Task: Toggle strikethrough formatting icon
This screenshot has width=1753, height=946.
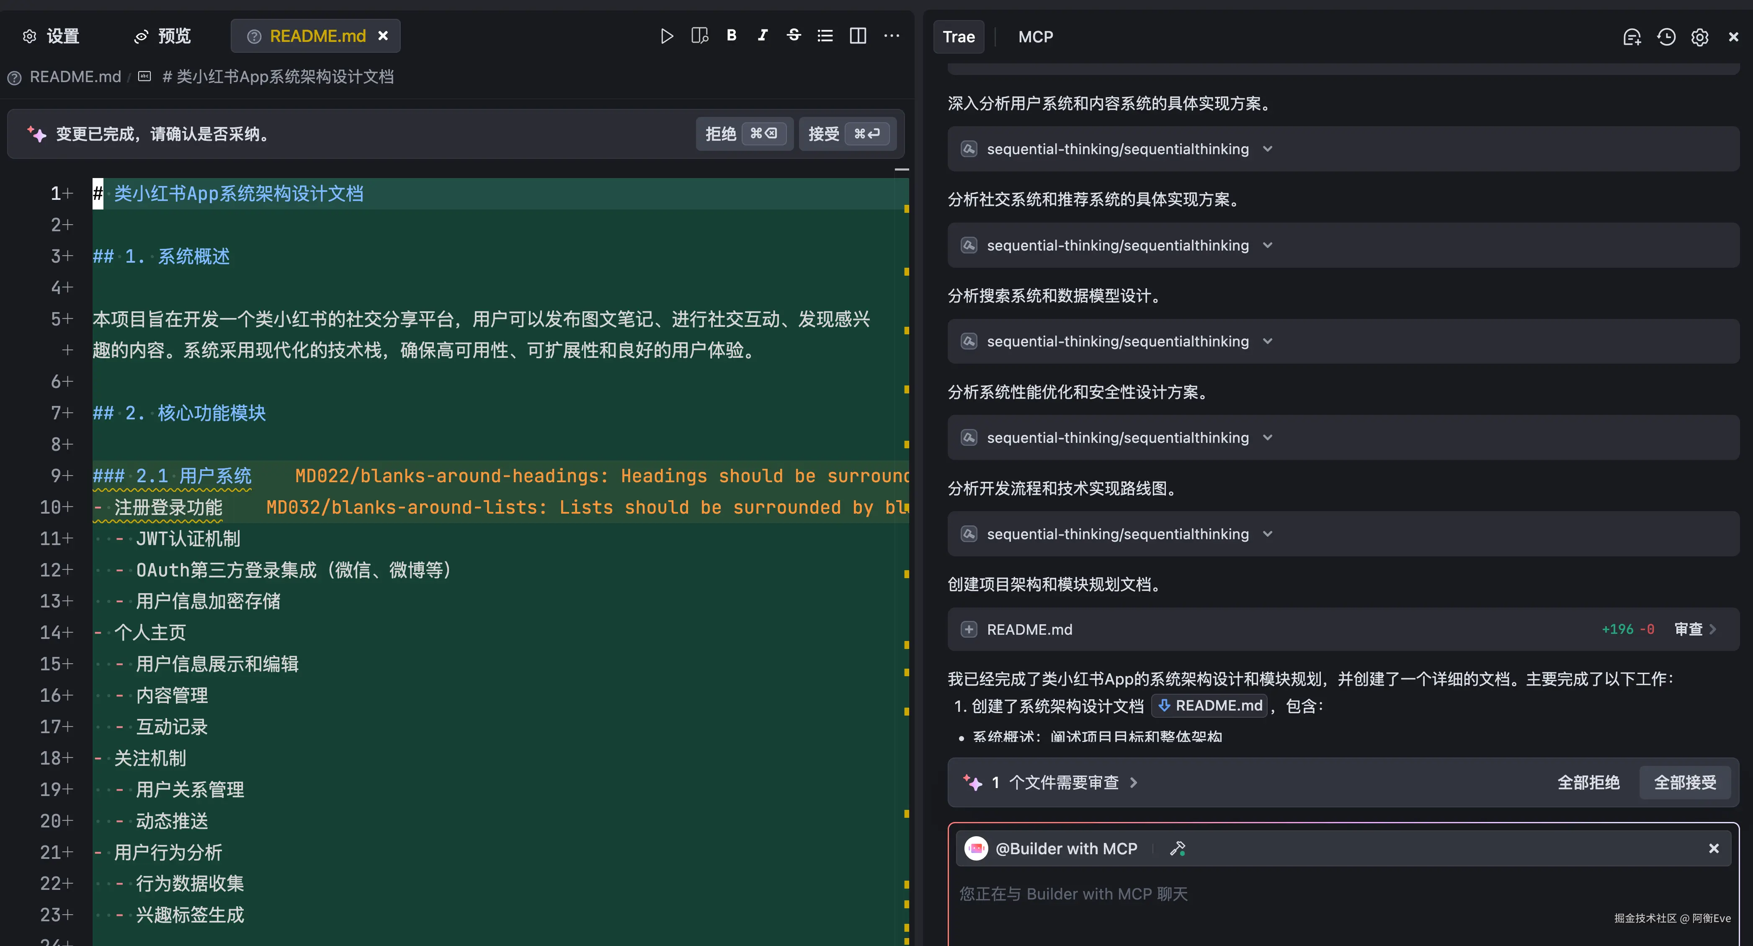Action: pos(794,35)
